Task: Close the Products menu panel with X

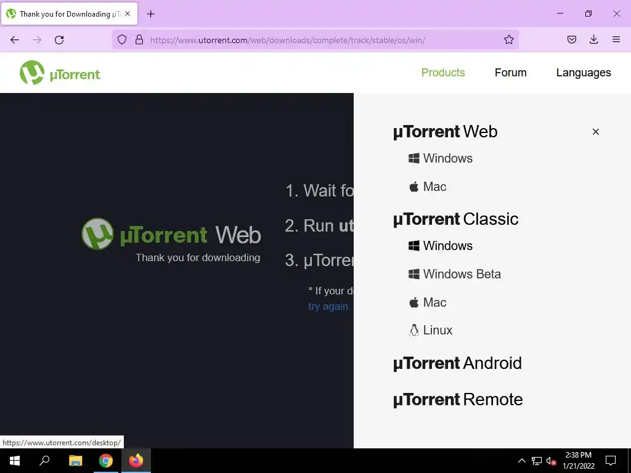Action: coord(596,132)
